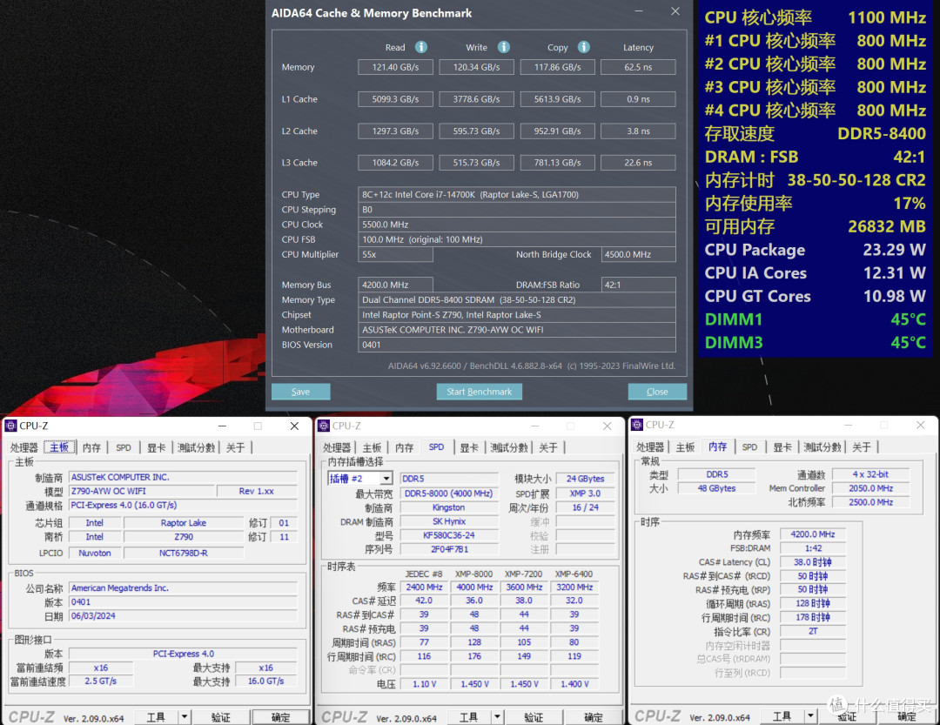
Task: Click SK Hynix DRAM manufacturer value
Action: tap(449, 521)
